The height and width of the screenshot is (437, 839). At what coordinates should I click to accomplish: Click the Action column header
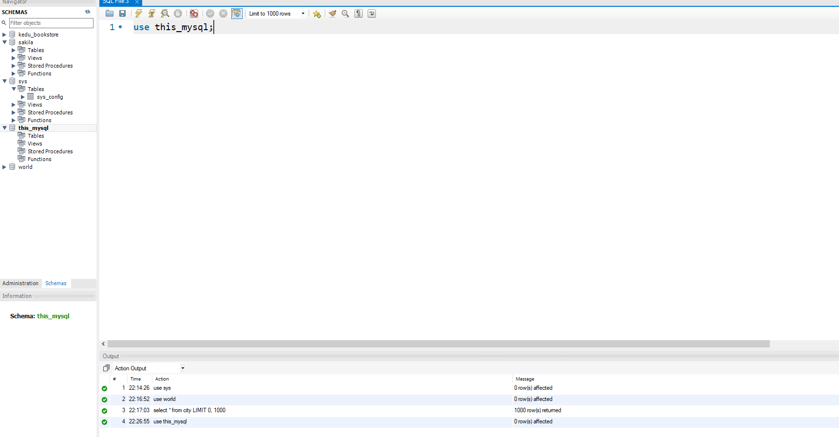pos(162,379)
